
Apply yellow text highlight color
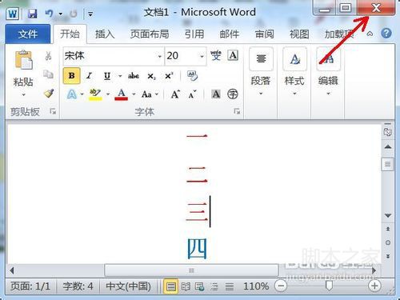coord(95,94)
